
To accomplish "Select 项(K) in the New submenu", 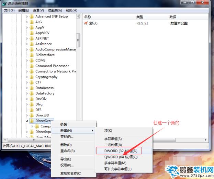I will (x=124, y=131).
